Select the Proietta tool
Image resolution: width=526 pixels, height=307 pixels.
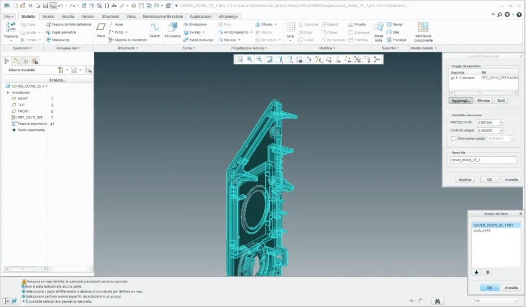coord(357,24)
